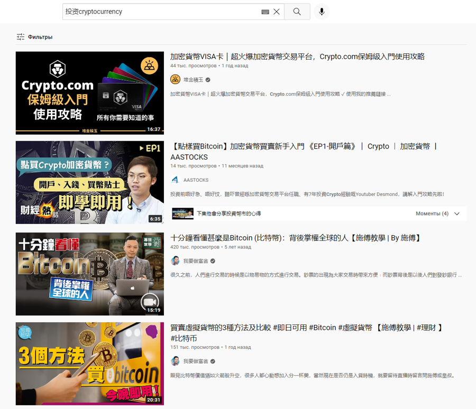
Task: Open the Crypto.com VISA card video title
Action: pyautogui.click(x=297, y=57)
